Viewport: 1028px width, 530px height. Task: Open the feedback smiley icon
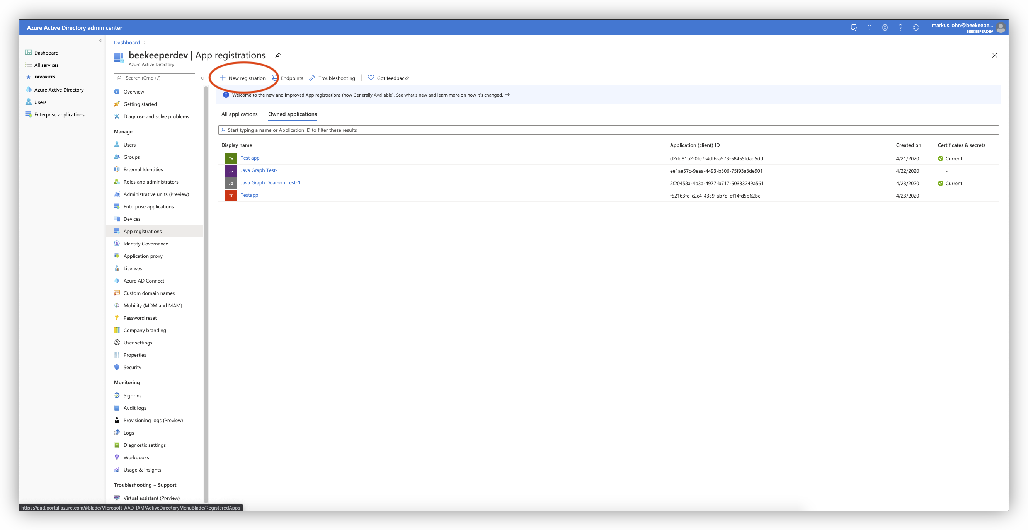(x=916, y=27)
